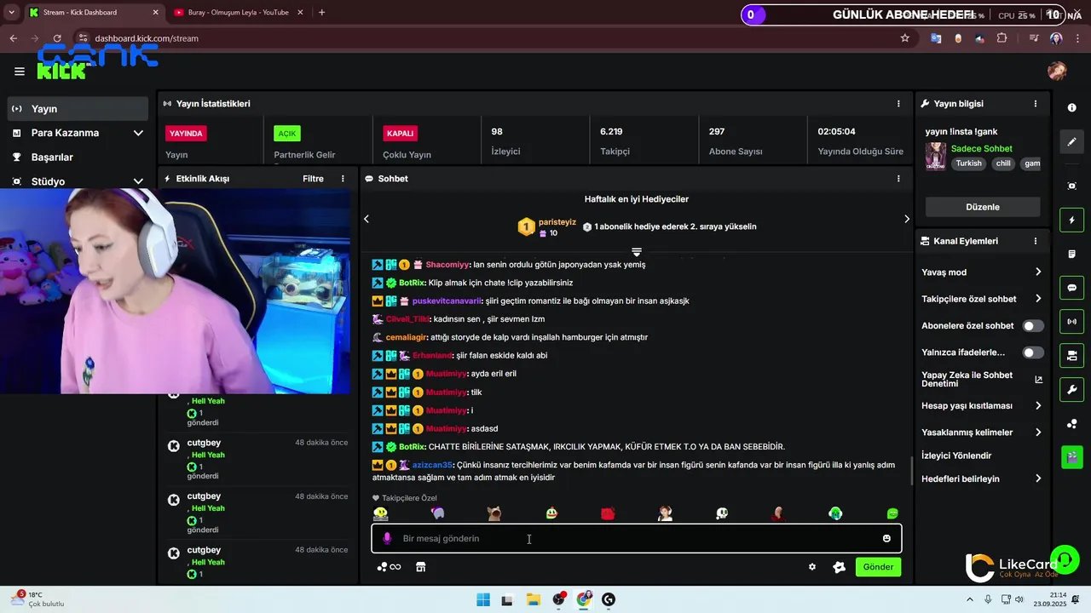Click the message input field
The width and height of the screenshot is (1091, 613).
pyautogui.click(x=636, y=538)
